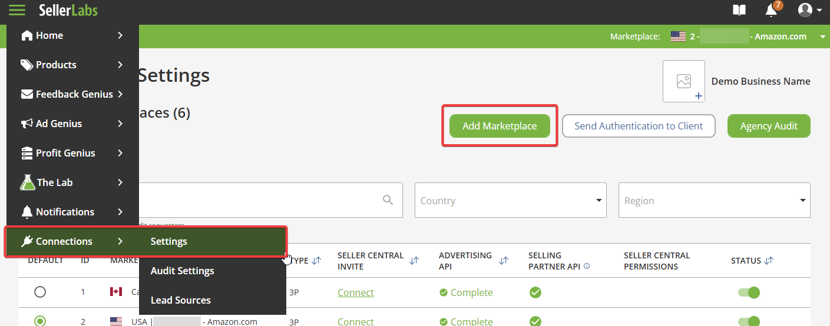Sort by Seller Central Invite column arrows
The width and height of the screenshot is (830, 326).
[x=414, y=261]
